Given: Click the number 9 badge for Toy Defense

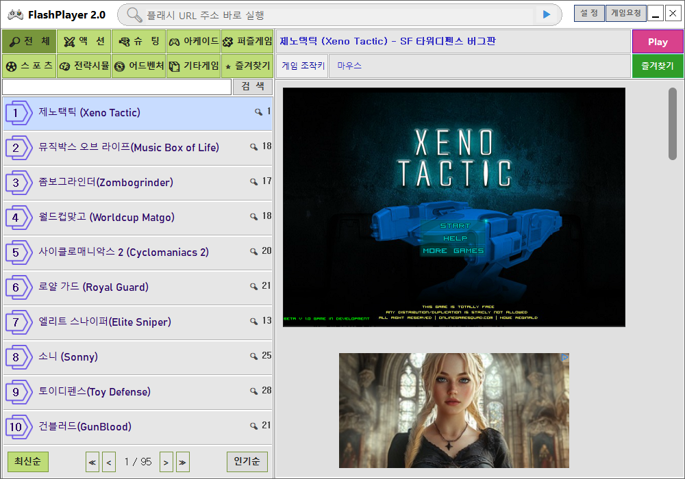Looking at the screenshot, I should pyautogui.click(x=18, y=392).
